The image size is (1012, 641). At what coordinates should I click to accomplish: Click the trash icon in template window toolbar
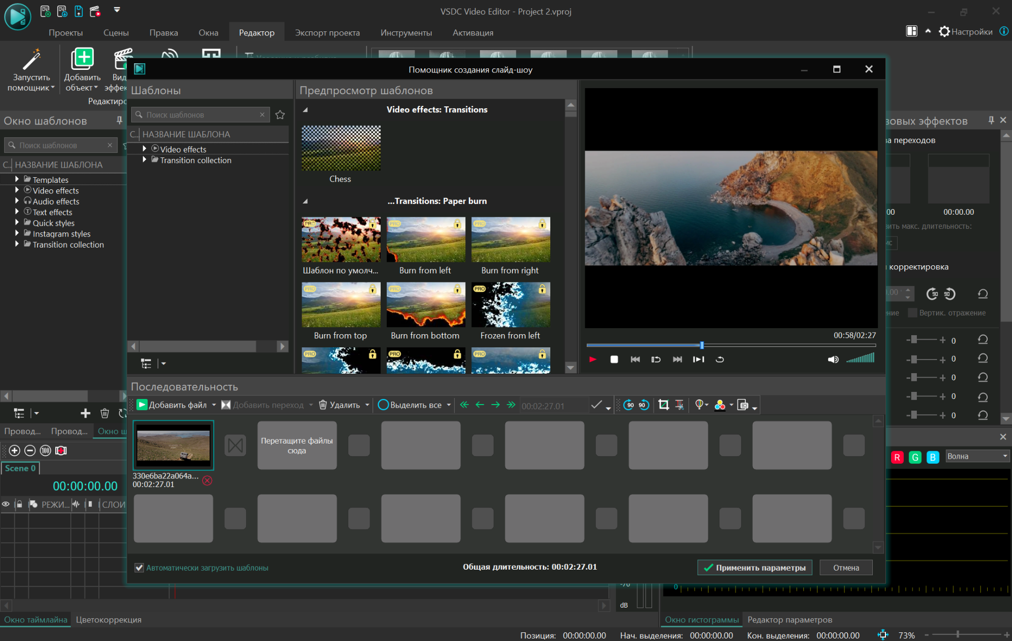pos(104,414)
